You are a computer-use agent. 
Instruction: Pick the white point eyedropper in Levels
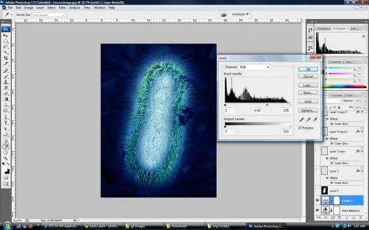315,120
